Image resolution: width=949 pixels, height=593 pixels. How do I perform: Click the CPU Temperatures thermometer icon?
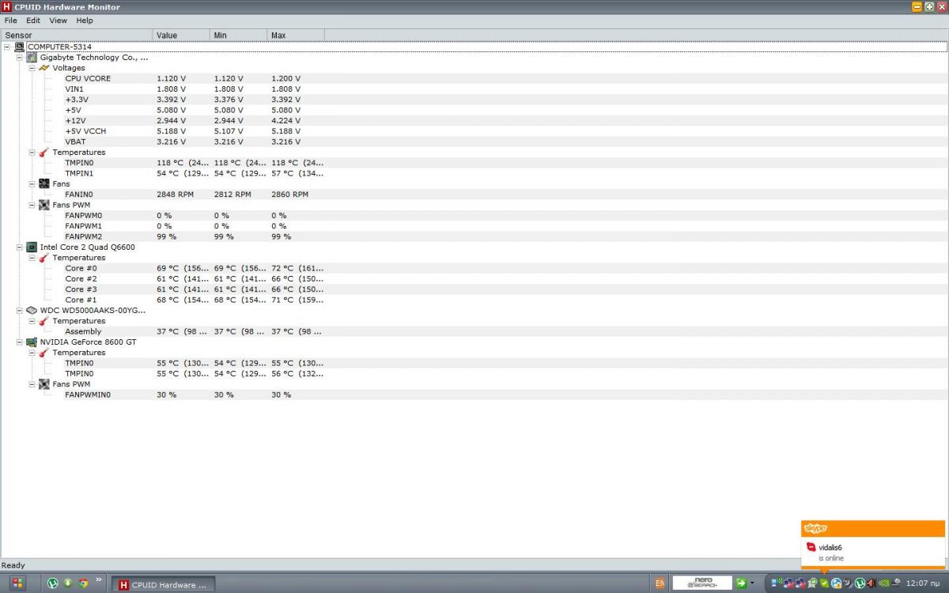pyautogui.click(x=44, y=258)
